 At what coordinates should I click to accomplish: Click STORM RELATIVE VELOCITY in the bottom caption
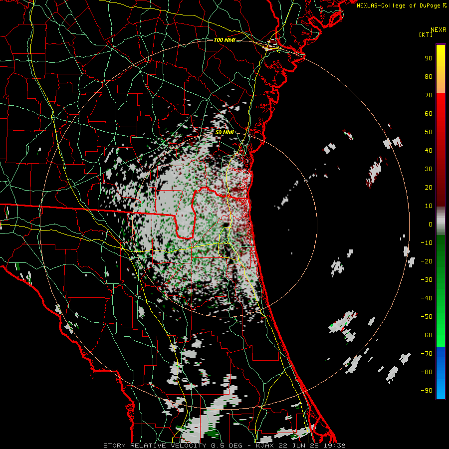tap(155, 446)
